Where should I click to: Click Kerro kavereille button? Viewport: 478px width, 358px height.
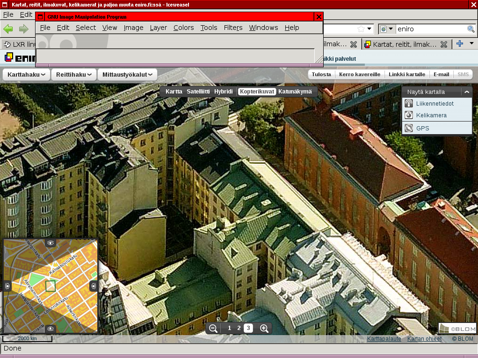[360, 74]
